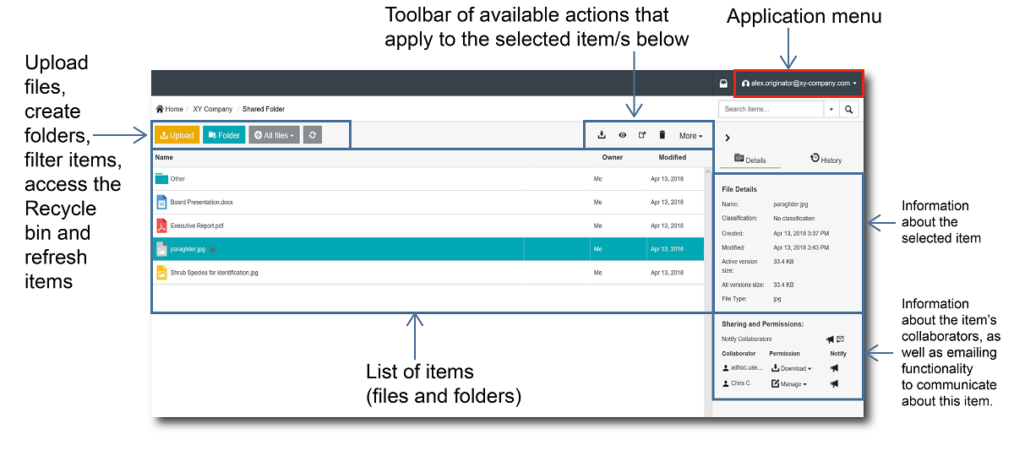Image resolution: width=1014 pixels, height=456 pixels.
Task: Preview the selected item with the eye icon
Action: pos(623,135)
